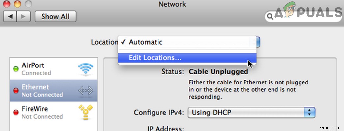The height and width of the screenshot is (131, 344).
Task: Click FireWire's red status indicator dot
Action: [x=15, y=112]
